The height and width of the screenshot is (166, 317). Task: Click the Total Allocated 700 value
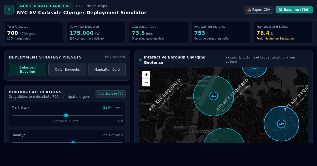13,33
